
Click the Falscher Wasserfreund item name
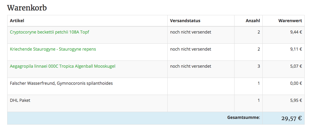click(61, 83)
